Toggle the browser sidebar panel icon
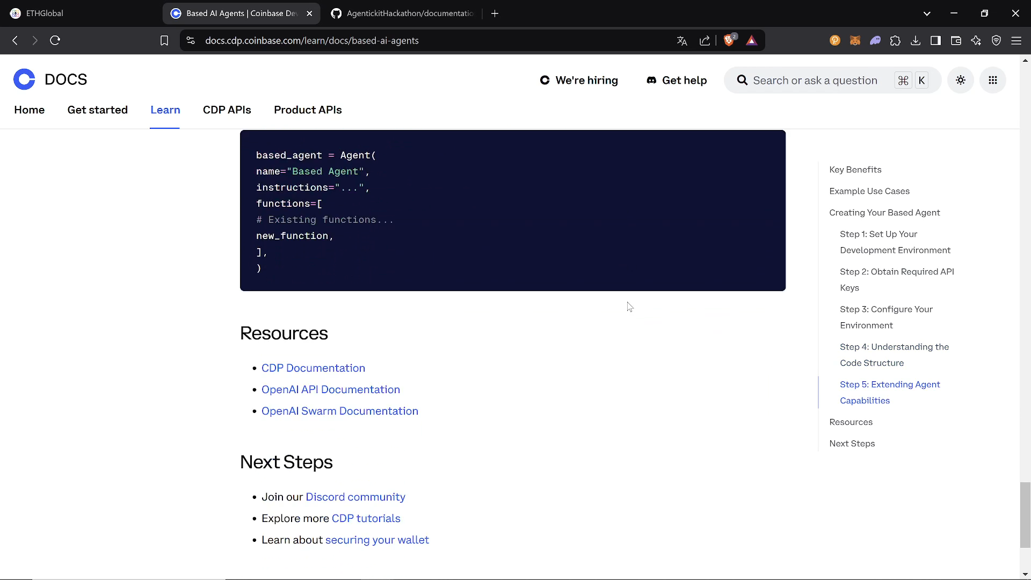Screen dimensions: 1031x580 pyautogui.click(x=935, y=40)
